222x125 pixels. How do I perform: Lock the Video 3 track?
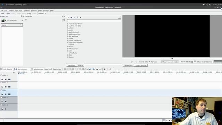coord(2,80)
